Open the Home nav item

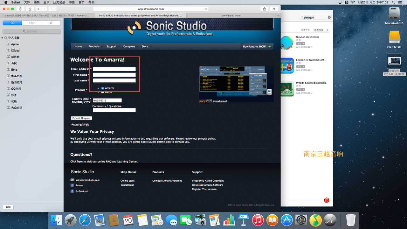point(78,46)
